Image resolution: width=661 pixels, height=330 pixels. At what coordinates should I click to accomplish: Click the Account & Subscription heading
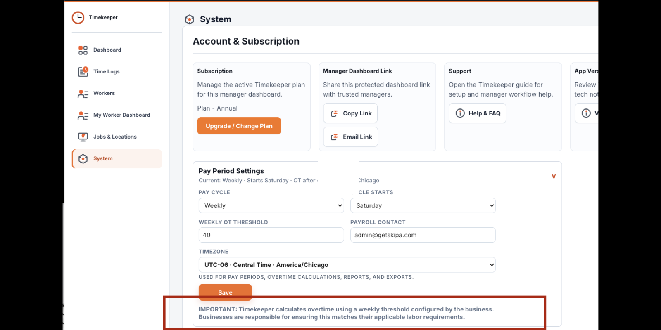click(246, 41)
